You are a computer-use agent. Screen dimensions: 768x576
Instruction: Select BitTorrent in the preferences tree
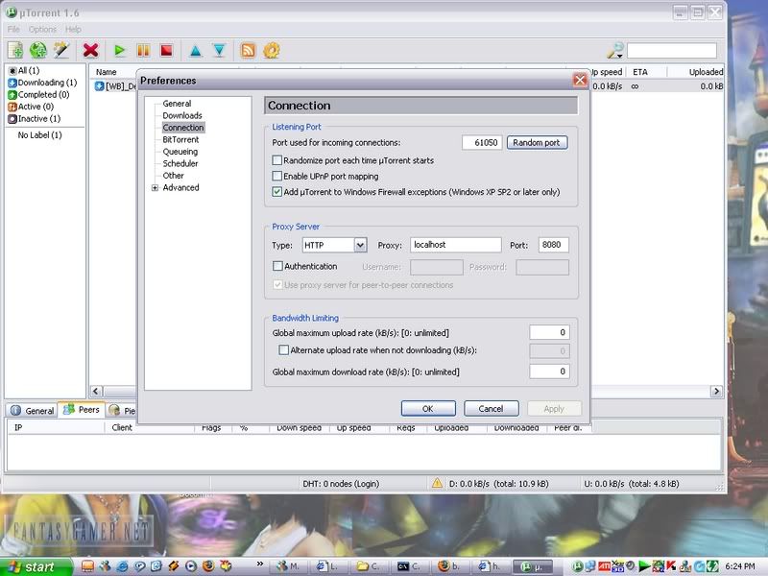(180, 140)
